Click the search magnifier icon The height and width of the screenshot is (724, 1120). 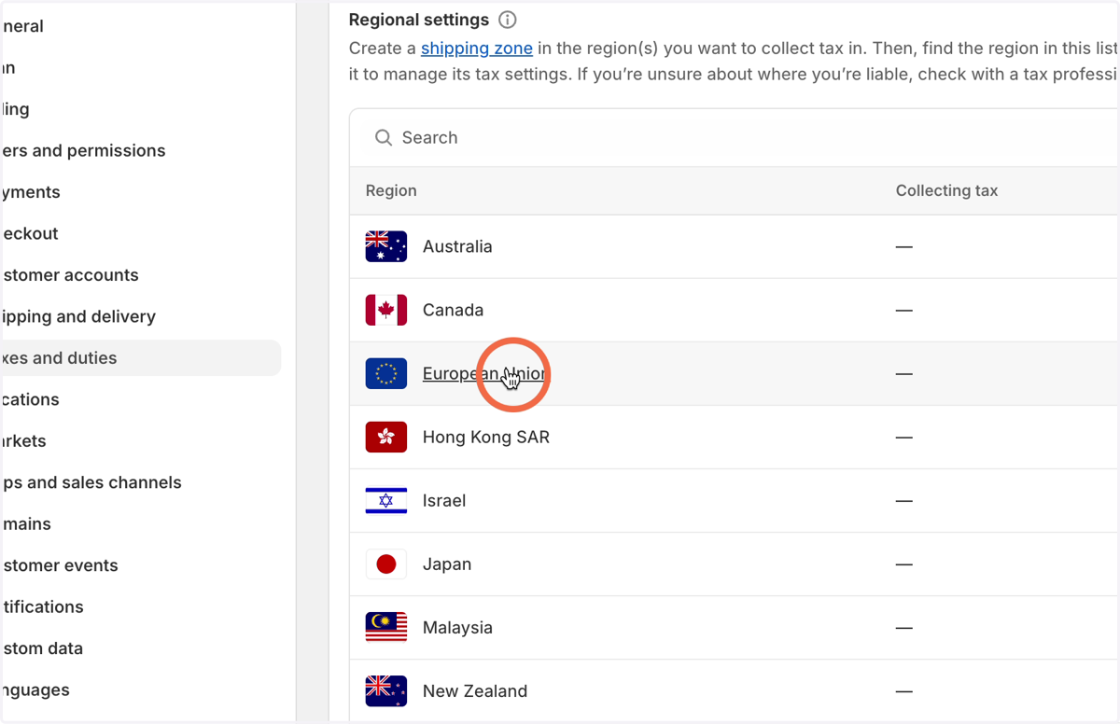[x=384, y=137]
